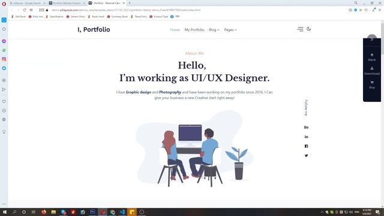The height and width of the screenshot is (216, 384).
Task: Open the Windows Start menu
Action: pos(4,212)
